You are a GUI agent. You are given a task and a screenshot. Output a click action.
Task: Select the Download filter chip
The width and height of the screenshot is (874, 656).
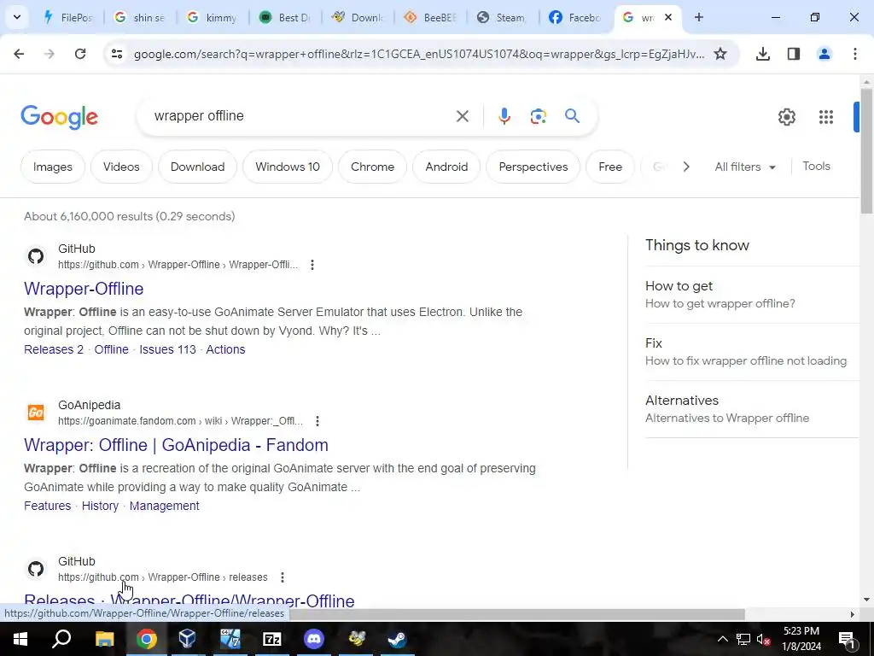coord(197,167)
